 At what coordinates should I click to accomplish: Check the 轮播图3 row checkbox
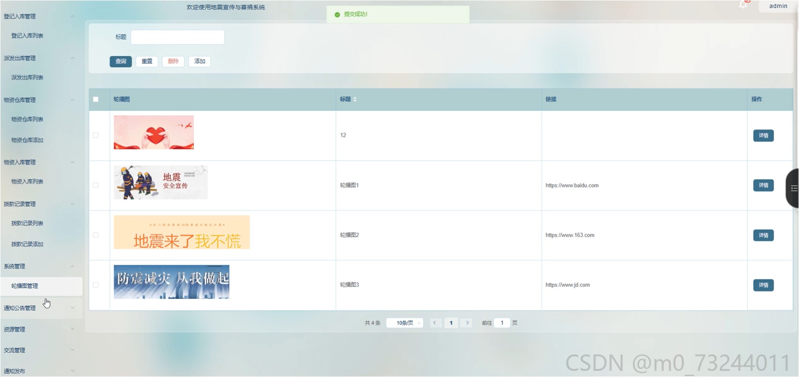[x=96, y=285]
